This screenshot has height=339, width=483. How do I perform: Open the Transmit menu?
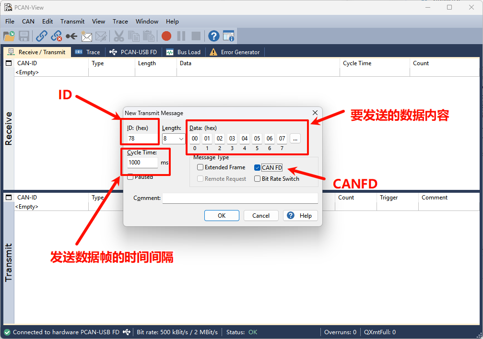(x=72, y=21)
